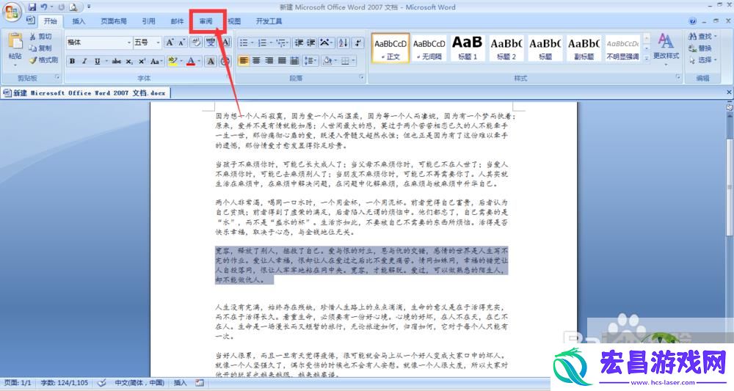
Task: Open the phonetic guide 文 button
Action: (x=211, y=43)
